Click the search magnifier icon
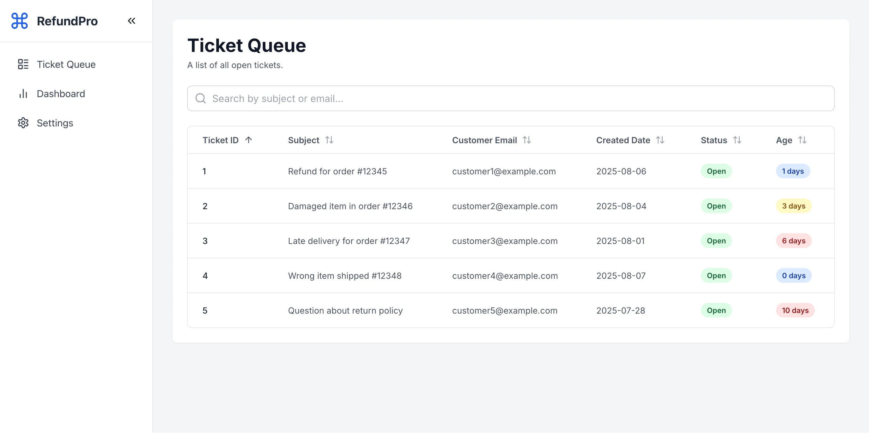Viewport: 869px width, 433px height. (x=200, y=98)
